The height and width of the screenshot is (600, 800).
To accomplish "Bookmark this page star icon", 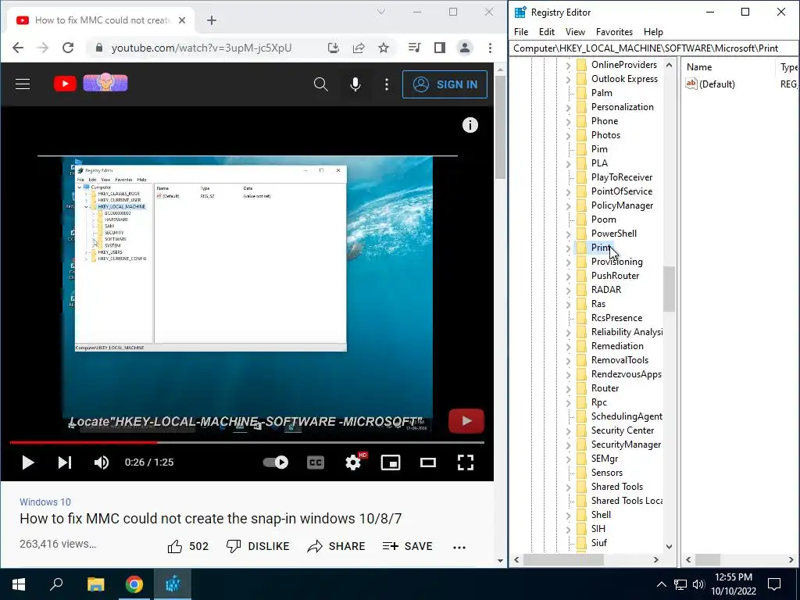I will (x=384, y=48).
